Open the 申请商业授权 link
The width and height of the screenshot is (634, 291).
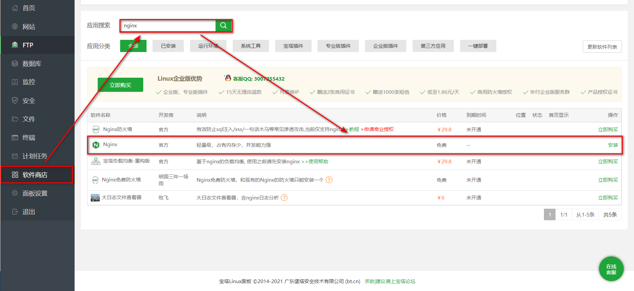point(379,129)
